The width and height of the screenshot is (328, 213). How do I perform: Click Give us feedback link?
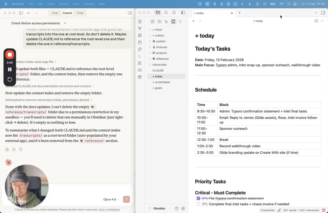tap(110, 210)
